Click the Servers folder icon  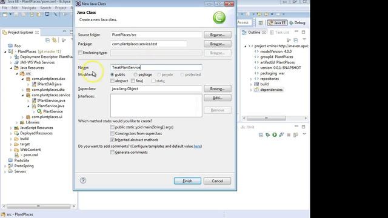pyautogui.click(x=10, y=171)
